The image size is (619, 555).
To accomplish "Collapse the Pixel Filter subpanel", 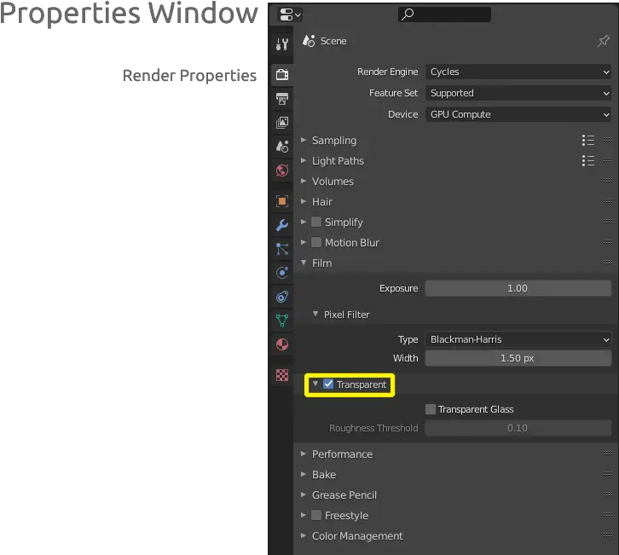I will pos(315,315).
